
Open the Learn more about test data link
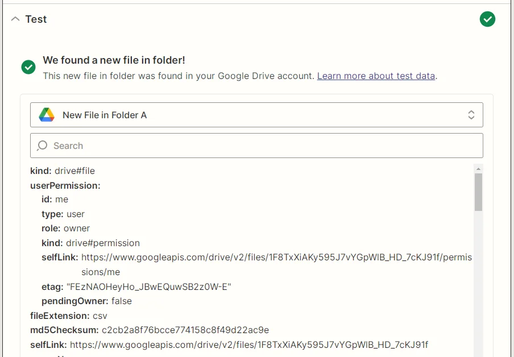(375, 76)
